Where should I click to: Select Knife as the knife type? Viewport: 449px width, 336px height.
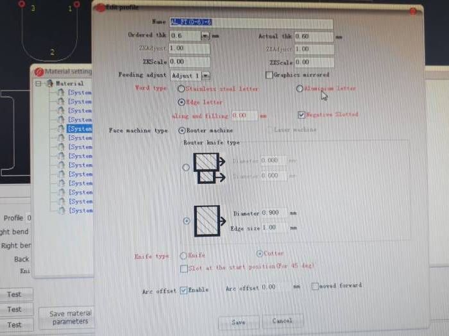point(183,255)
